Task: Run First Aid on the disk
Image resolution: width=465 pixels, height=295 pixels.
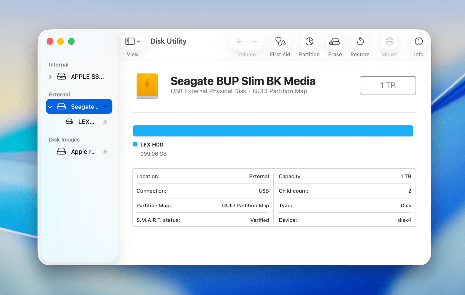Action: 280,42
